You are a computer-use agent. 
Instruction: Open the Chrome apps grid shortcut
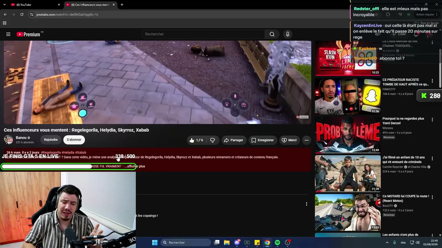coord(4,23)
